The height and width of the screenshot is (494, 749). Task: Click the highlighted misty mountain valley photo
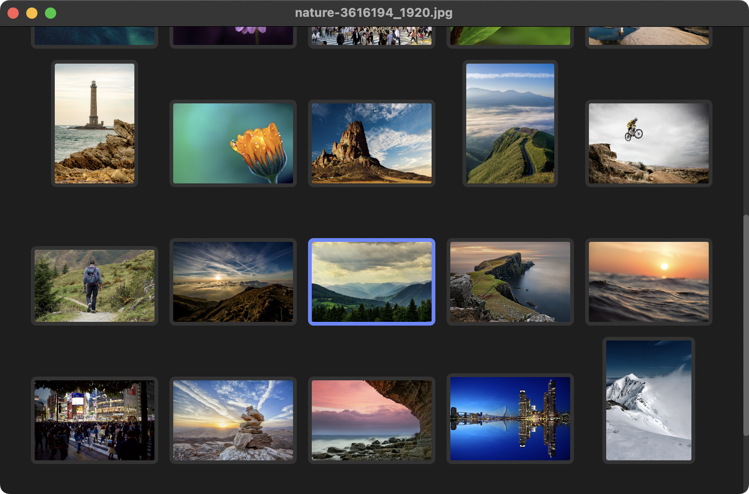click(x=372, y=282)
